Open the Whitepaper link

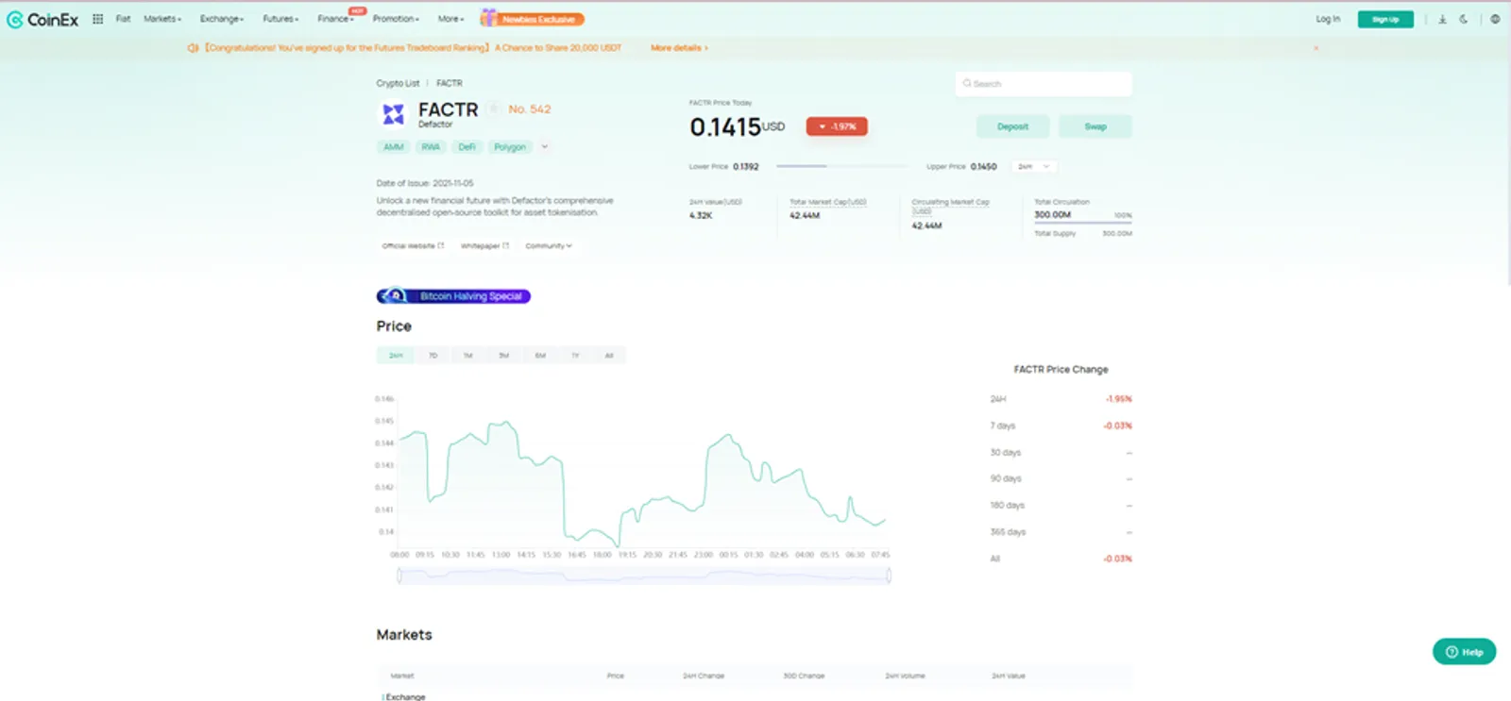coord(484,246)
